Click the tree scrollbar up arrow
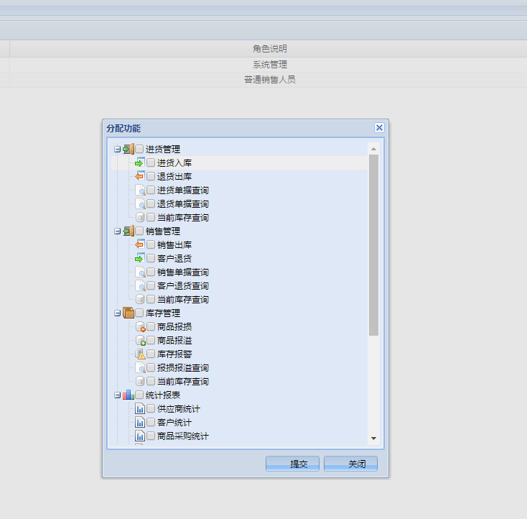Image resolution: width=527 pixels, height=519 pixels. (373, 149)
